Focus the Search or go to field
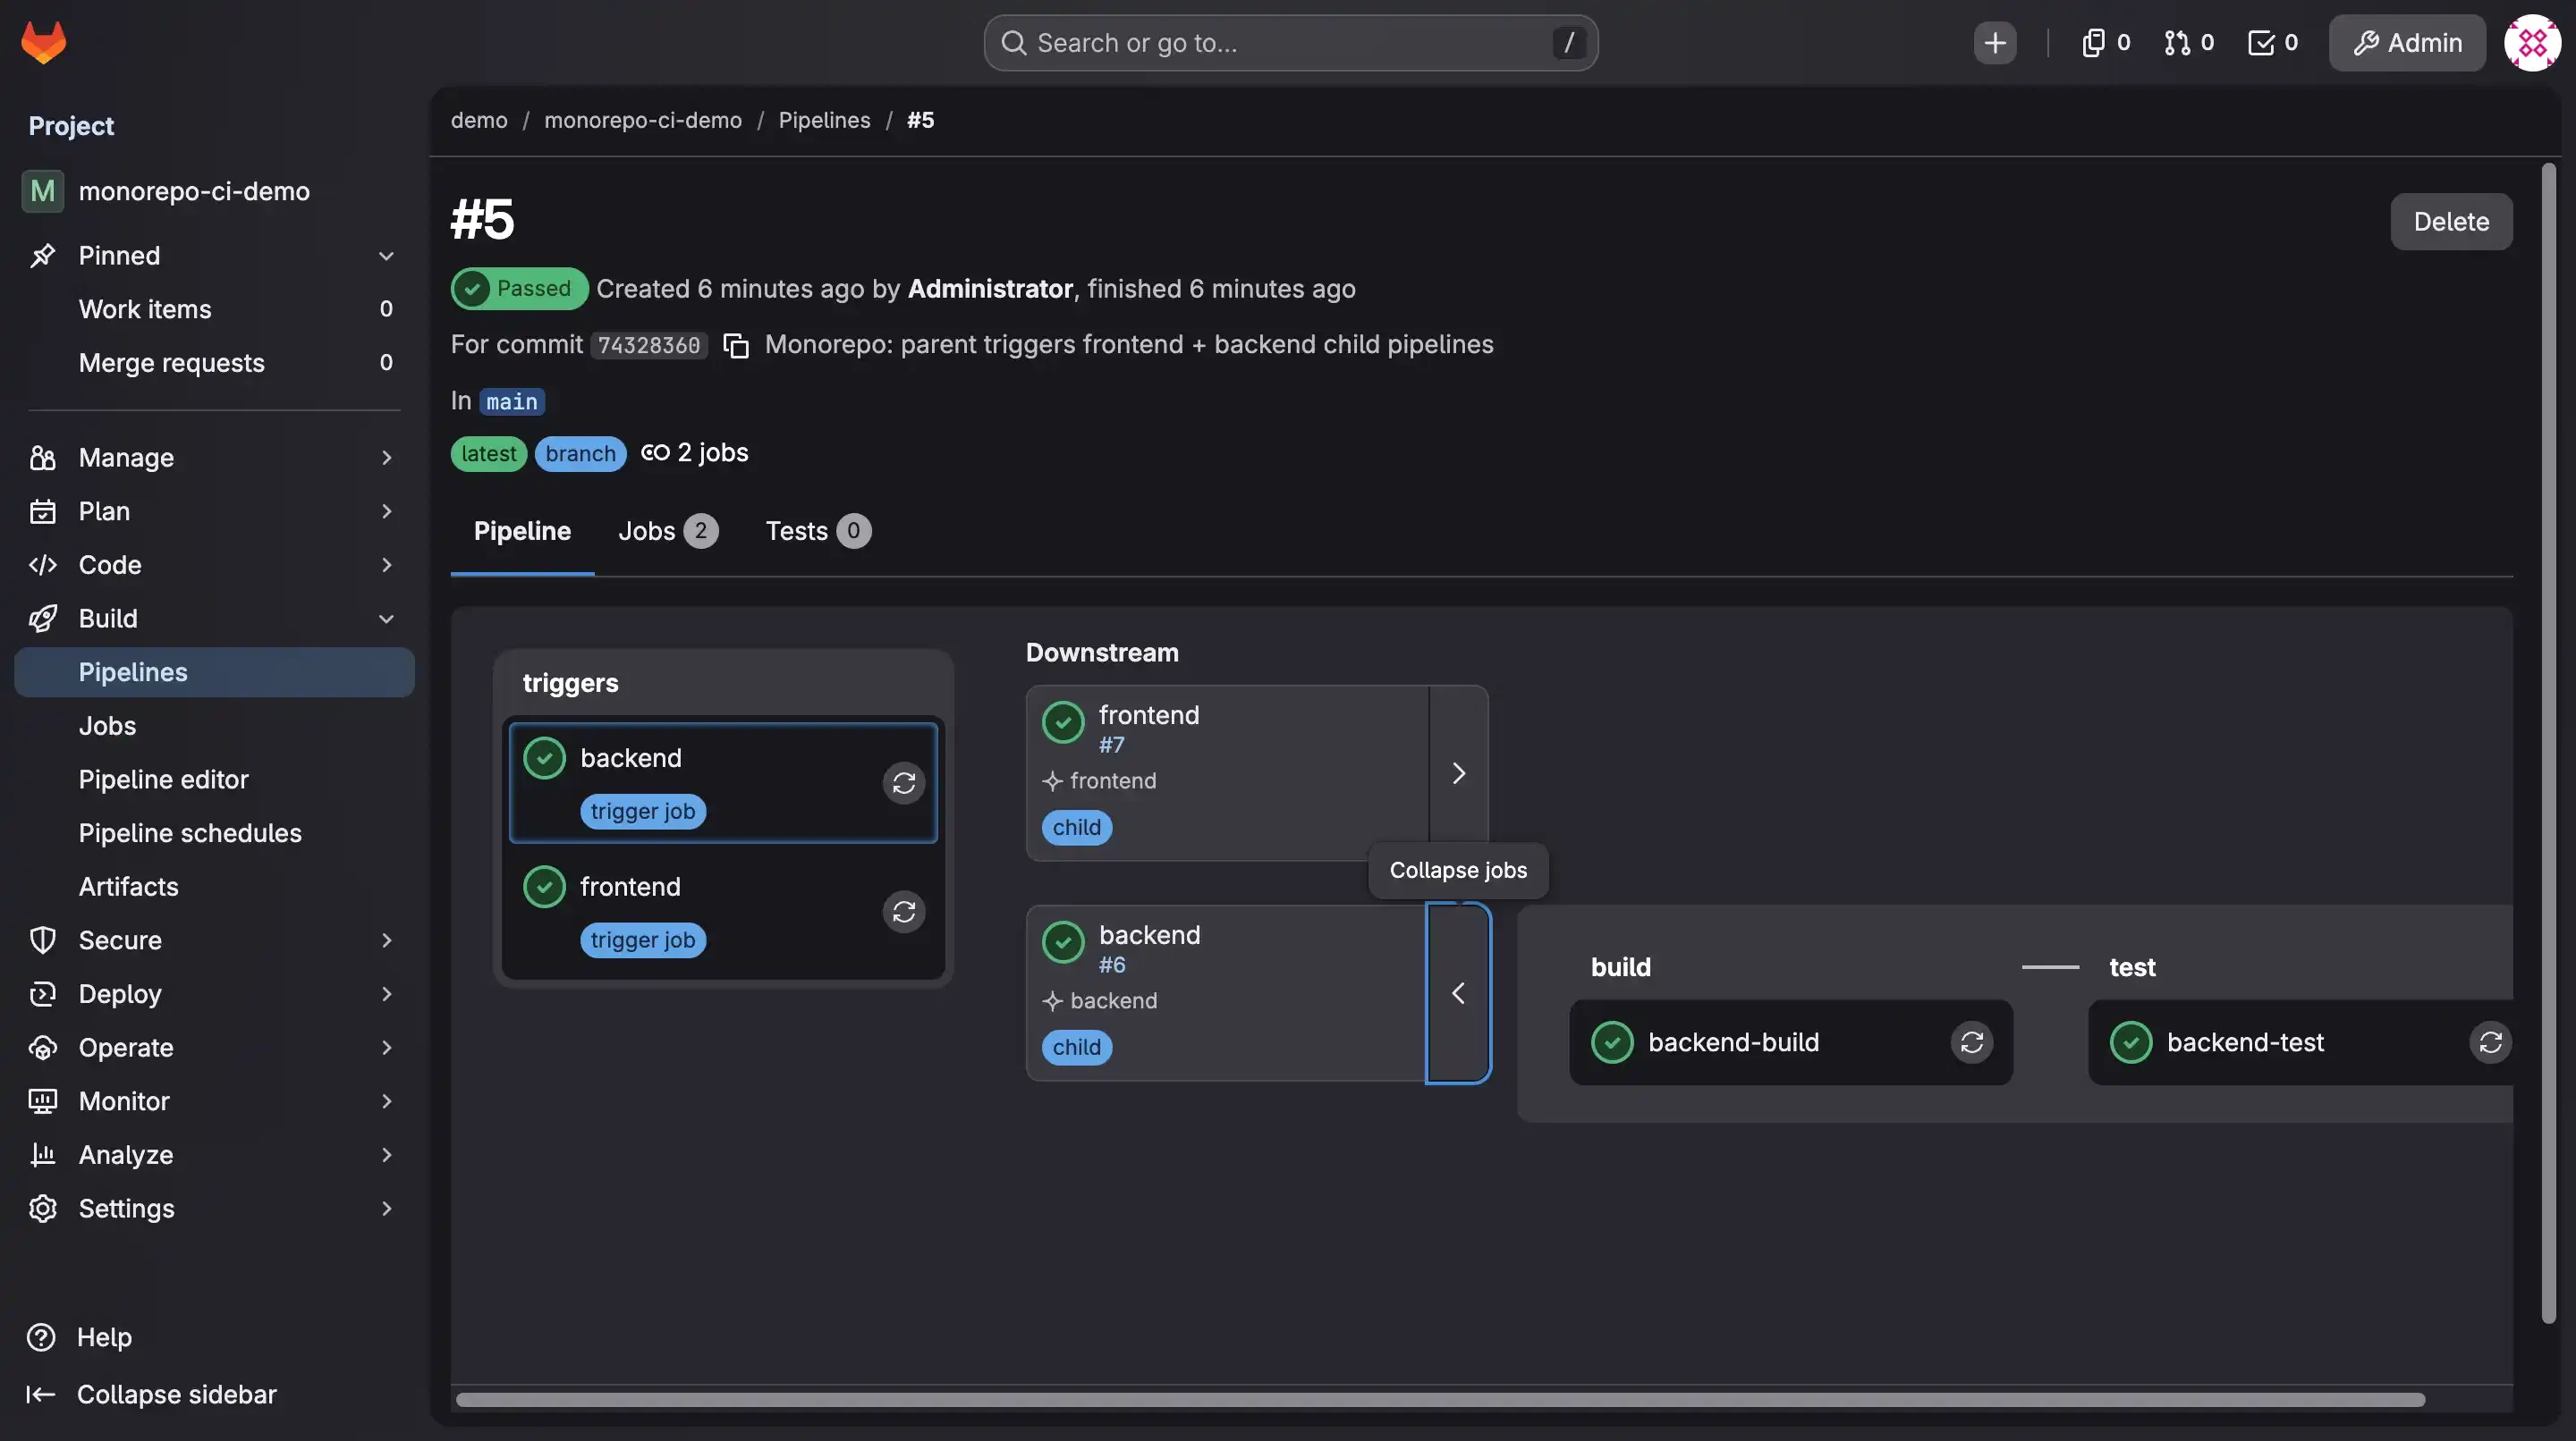2576x1441 pixels. pyautogui.click(x=1291, y=43)
